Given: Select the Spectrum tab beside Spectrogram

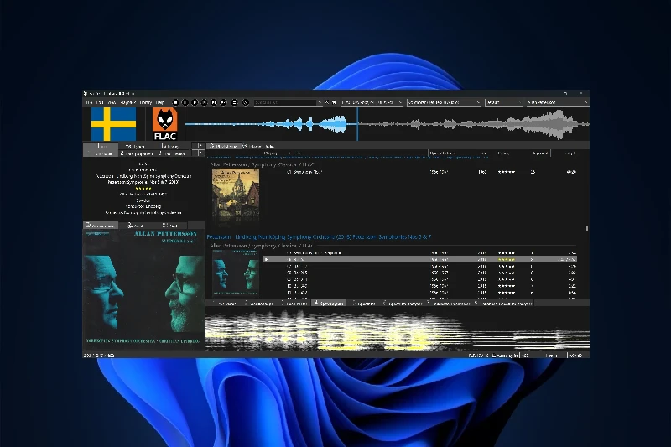Looking at the screenshot, I should (x=366, y=303).
